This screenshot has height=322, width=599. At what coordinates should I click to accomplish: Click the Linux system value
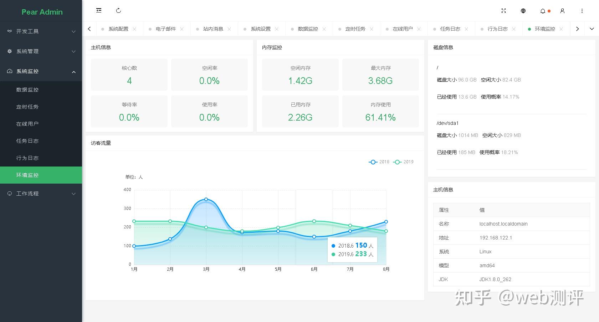coord(485,252)
